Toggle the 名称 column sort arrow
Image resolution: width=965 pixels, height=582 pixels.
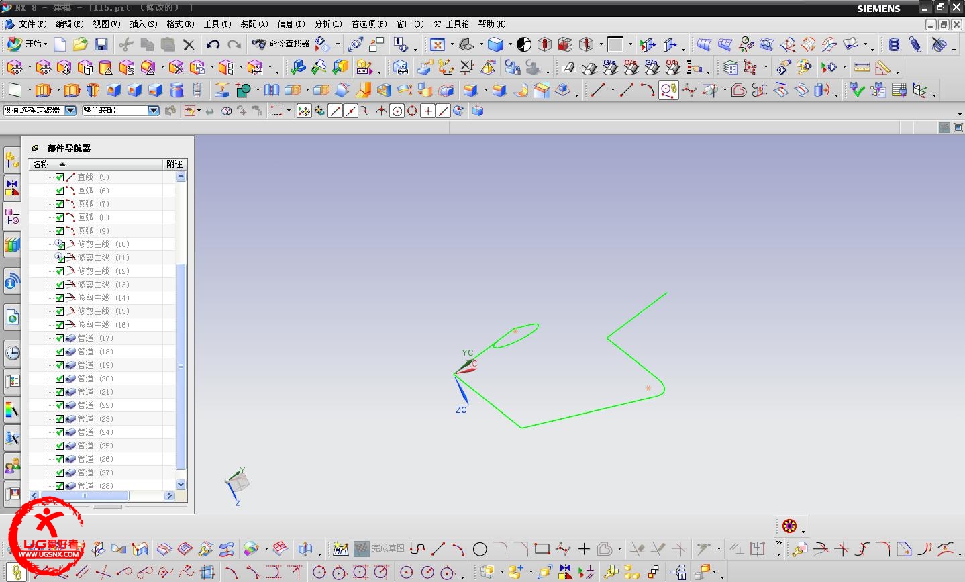(x=62, y=164)
